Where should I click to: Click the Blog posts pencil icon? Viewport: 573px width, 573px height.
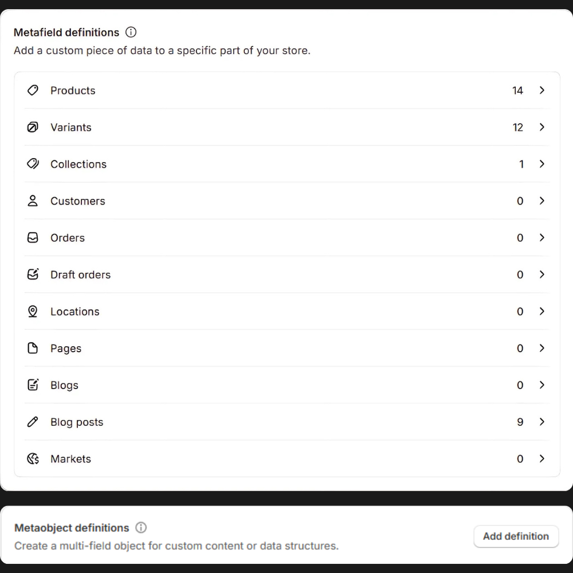click(x=33, y=422)
